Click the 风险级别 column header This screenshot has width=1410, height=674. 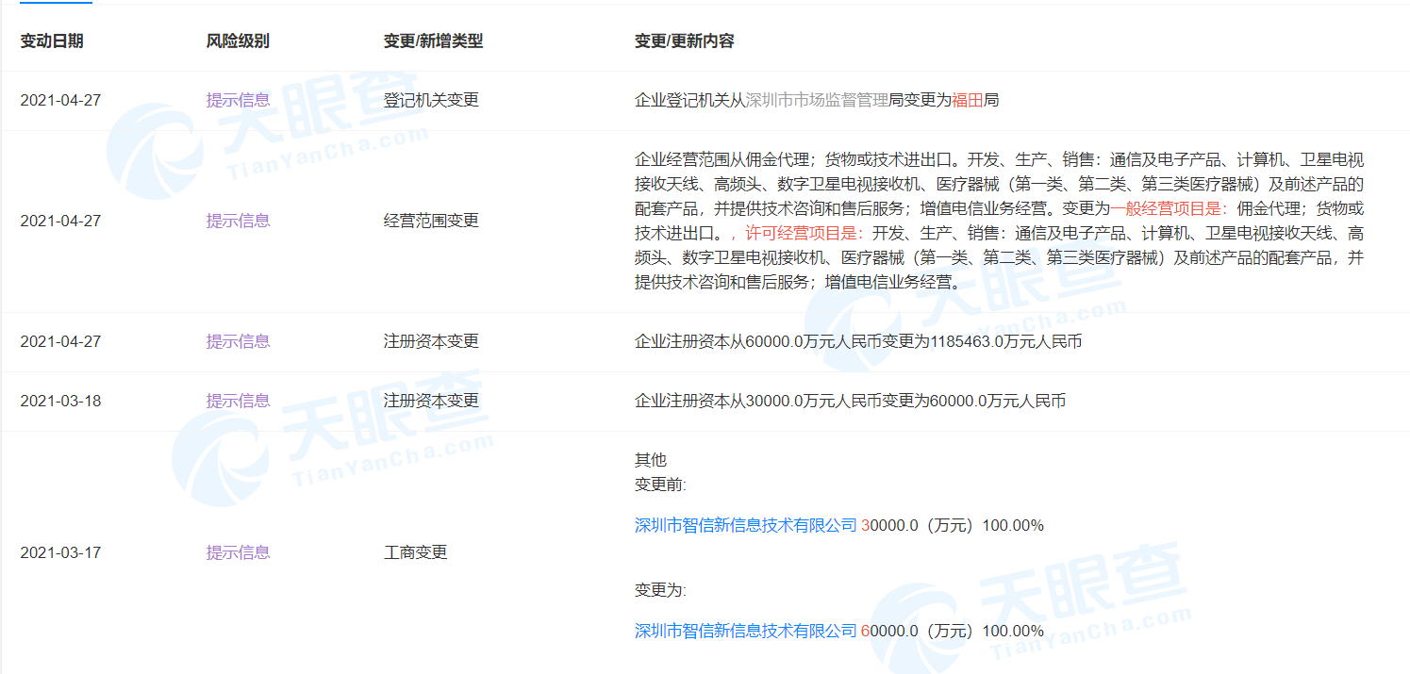click(x=238, y=41)
